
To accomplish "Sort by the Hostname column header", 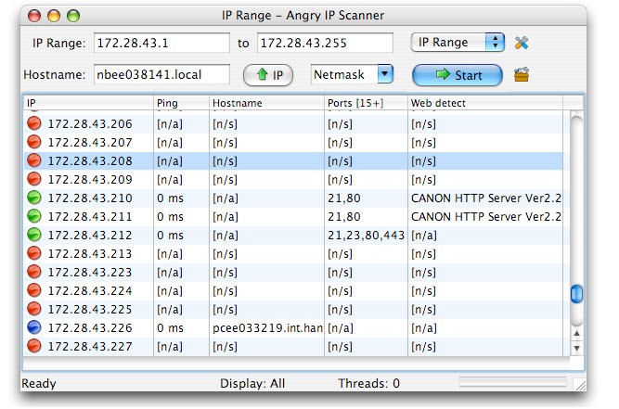I will pos(267,103).
